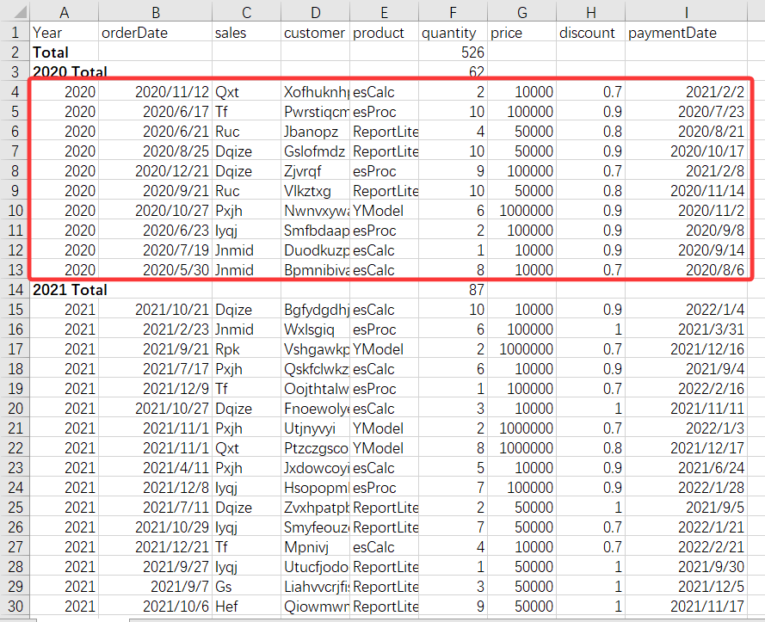
Task: Click order date 2020/11/12 cell
Action: click(155, 92)
